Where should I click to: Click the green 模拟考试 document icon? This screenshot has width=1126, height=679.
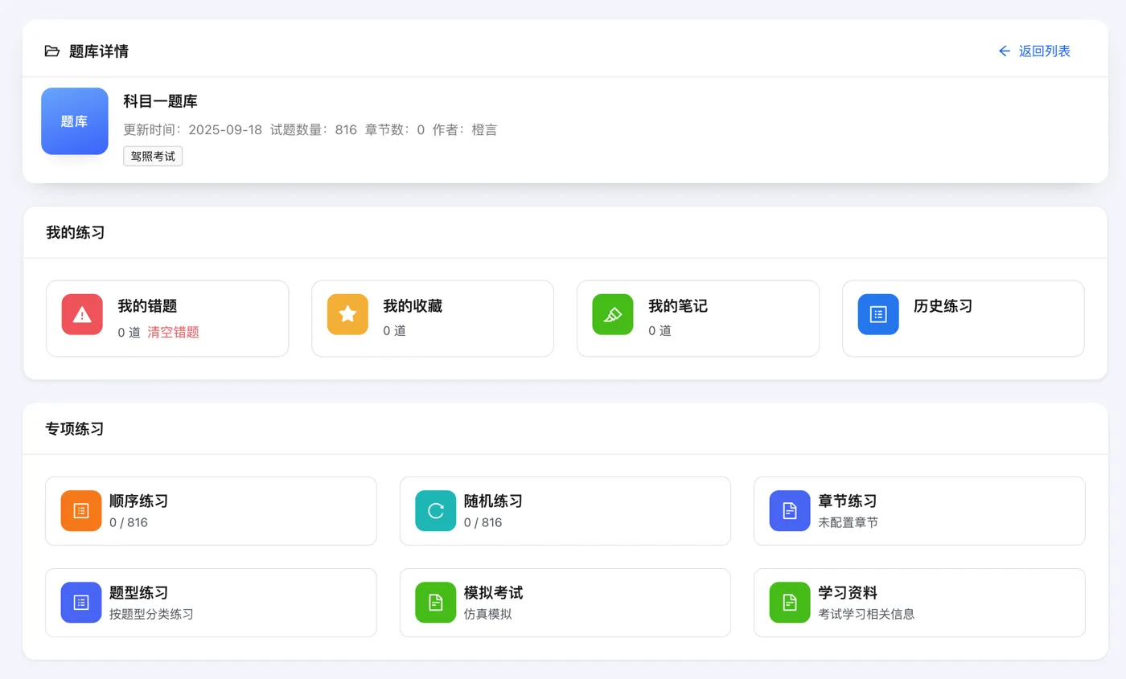click(x=436, y=603)
